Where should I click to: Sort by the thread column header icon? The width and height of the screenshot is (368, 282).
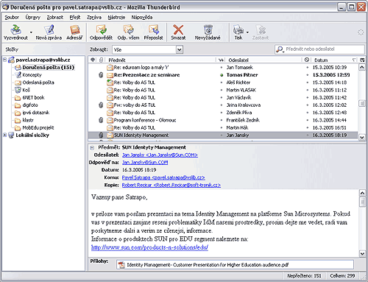93,60
